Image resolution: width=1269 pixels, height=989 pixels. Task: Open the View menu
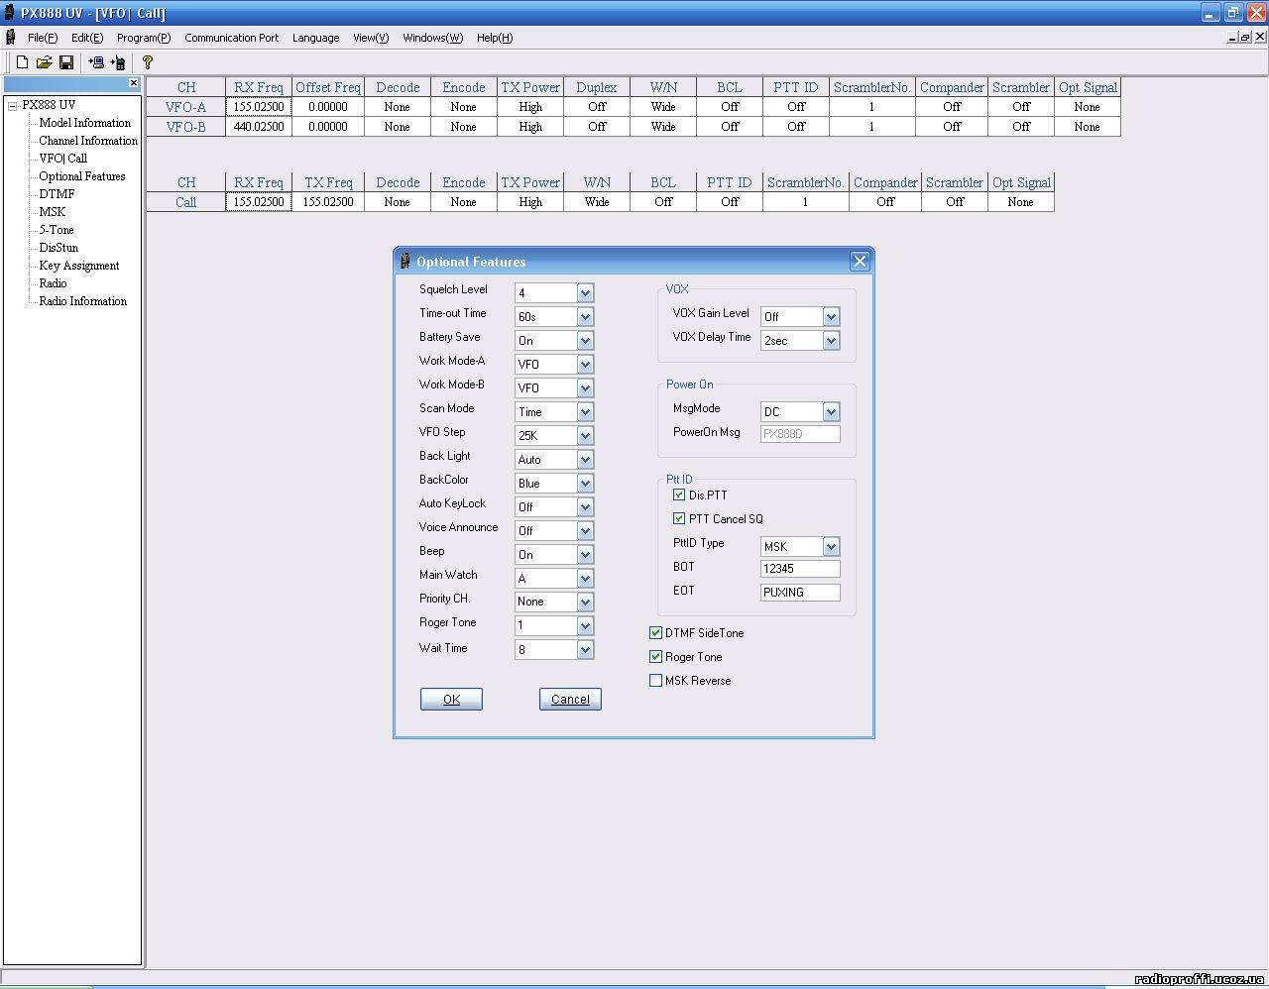(x=371, y=38)
